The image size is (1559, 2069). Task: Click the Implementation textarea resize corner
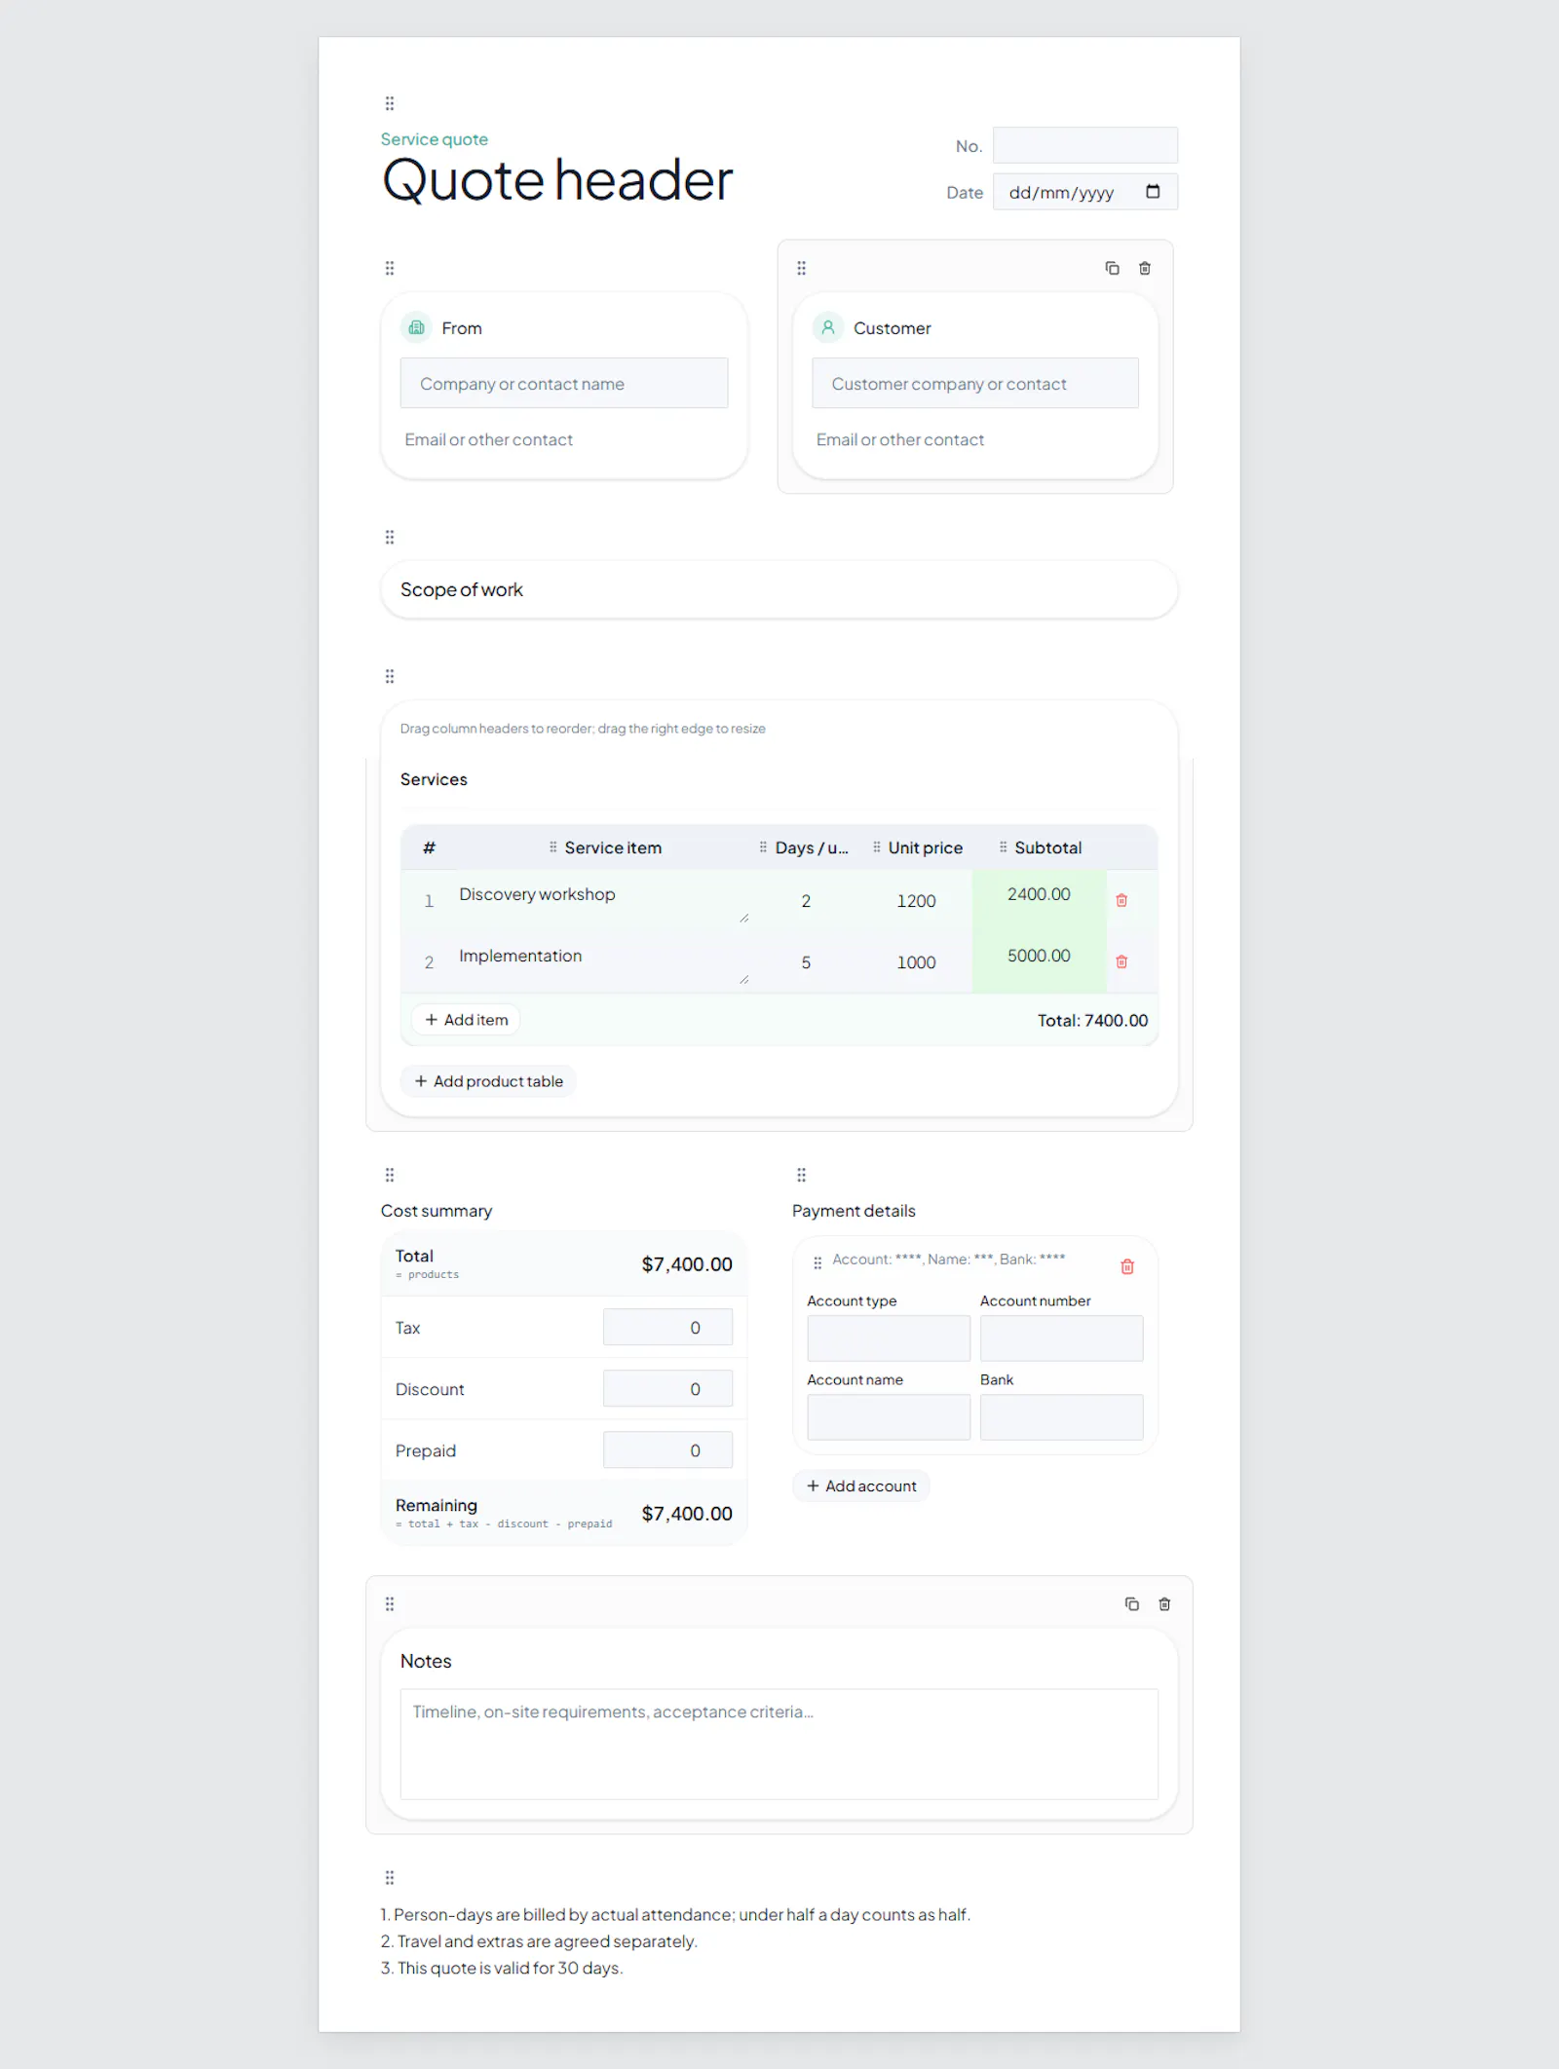(744, 979)
